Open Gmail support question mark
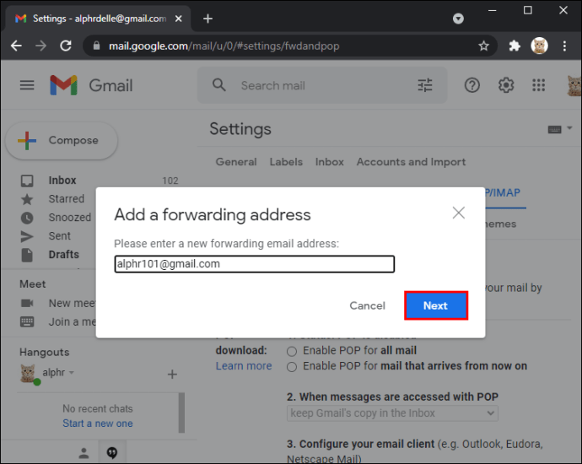Image resolution: width=582 pixels, height=464 pixels. [472, 85]
